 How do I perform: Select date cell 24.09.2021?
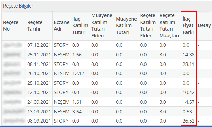coord(39,102)
